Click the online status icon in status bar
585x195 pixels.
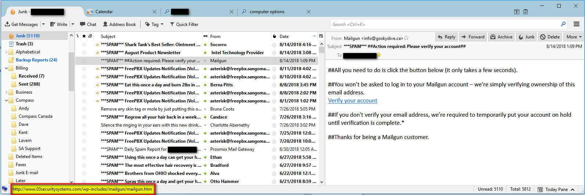coord(5,189)
